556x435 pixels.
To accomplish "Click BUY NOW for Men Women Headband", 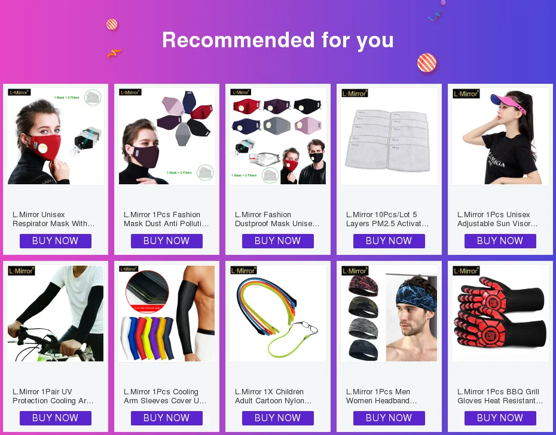I will point(389,418).
